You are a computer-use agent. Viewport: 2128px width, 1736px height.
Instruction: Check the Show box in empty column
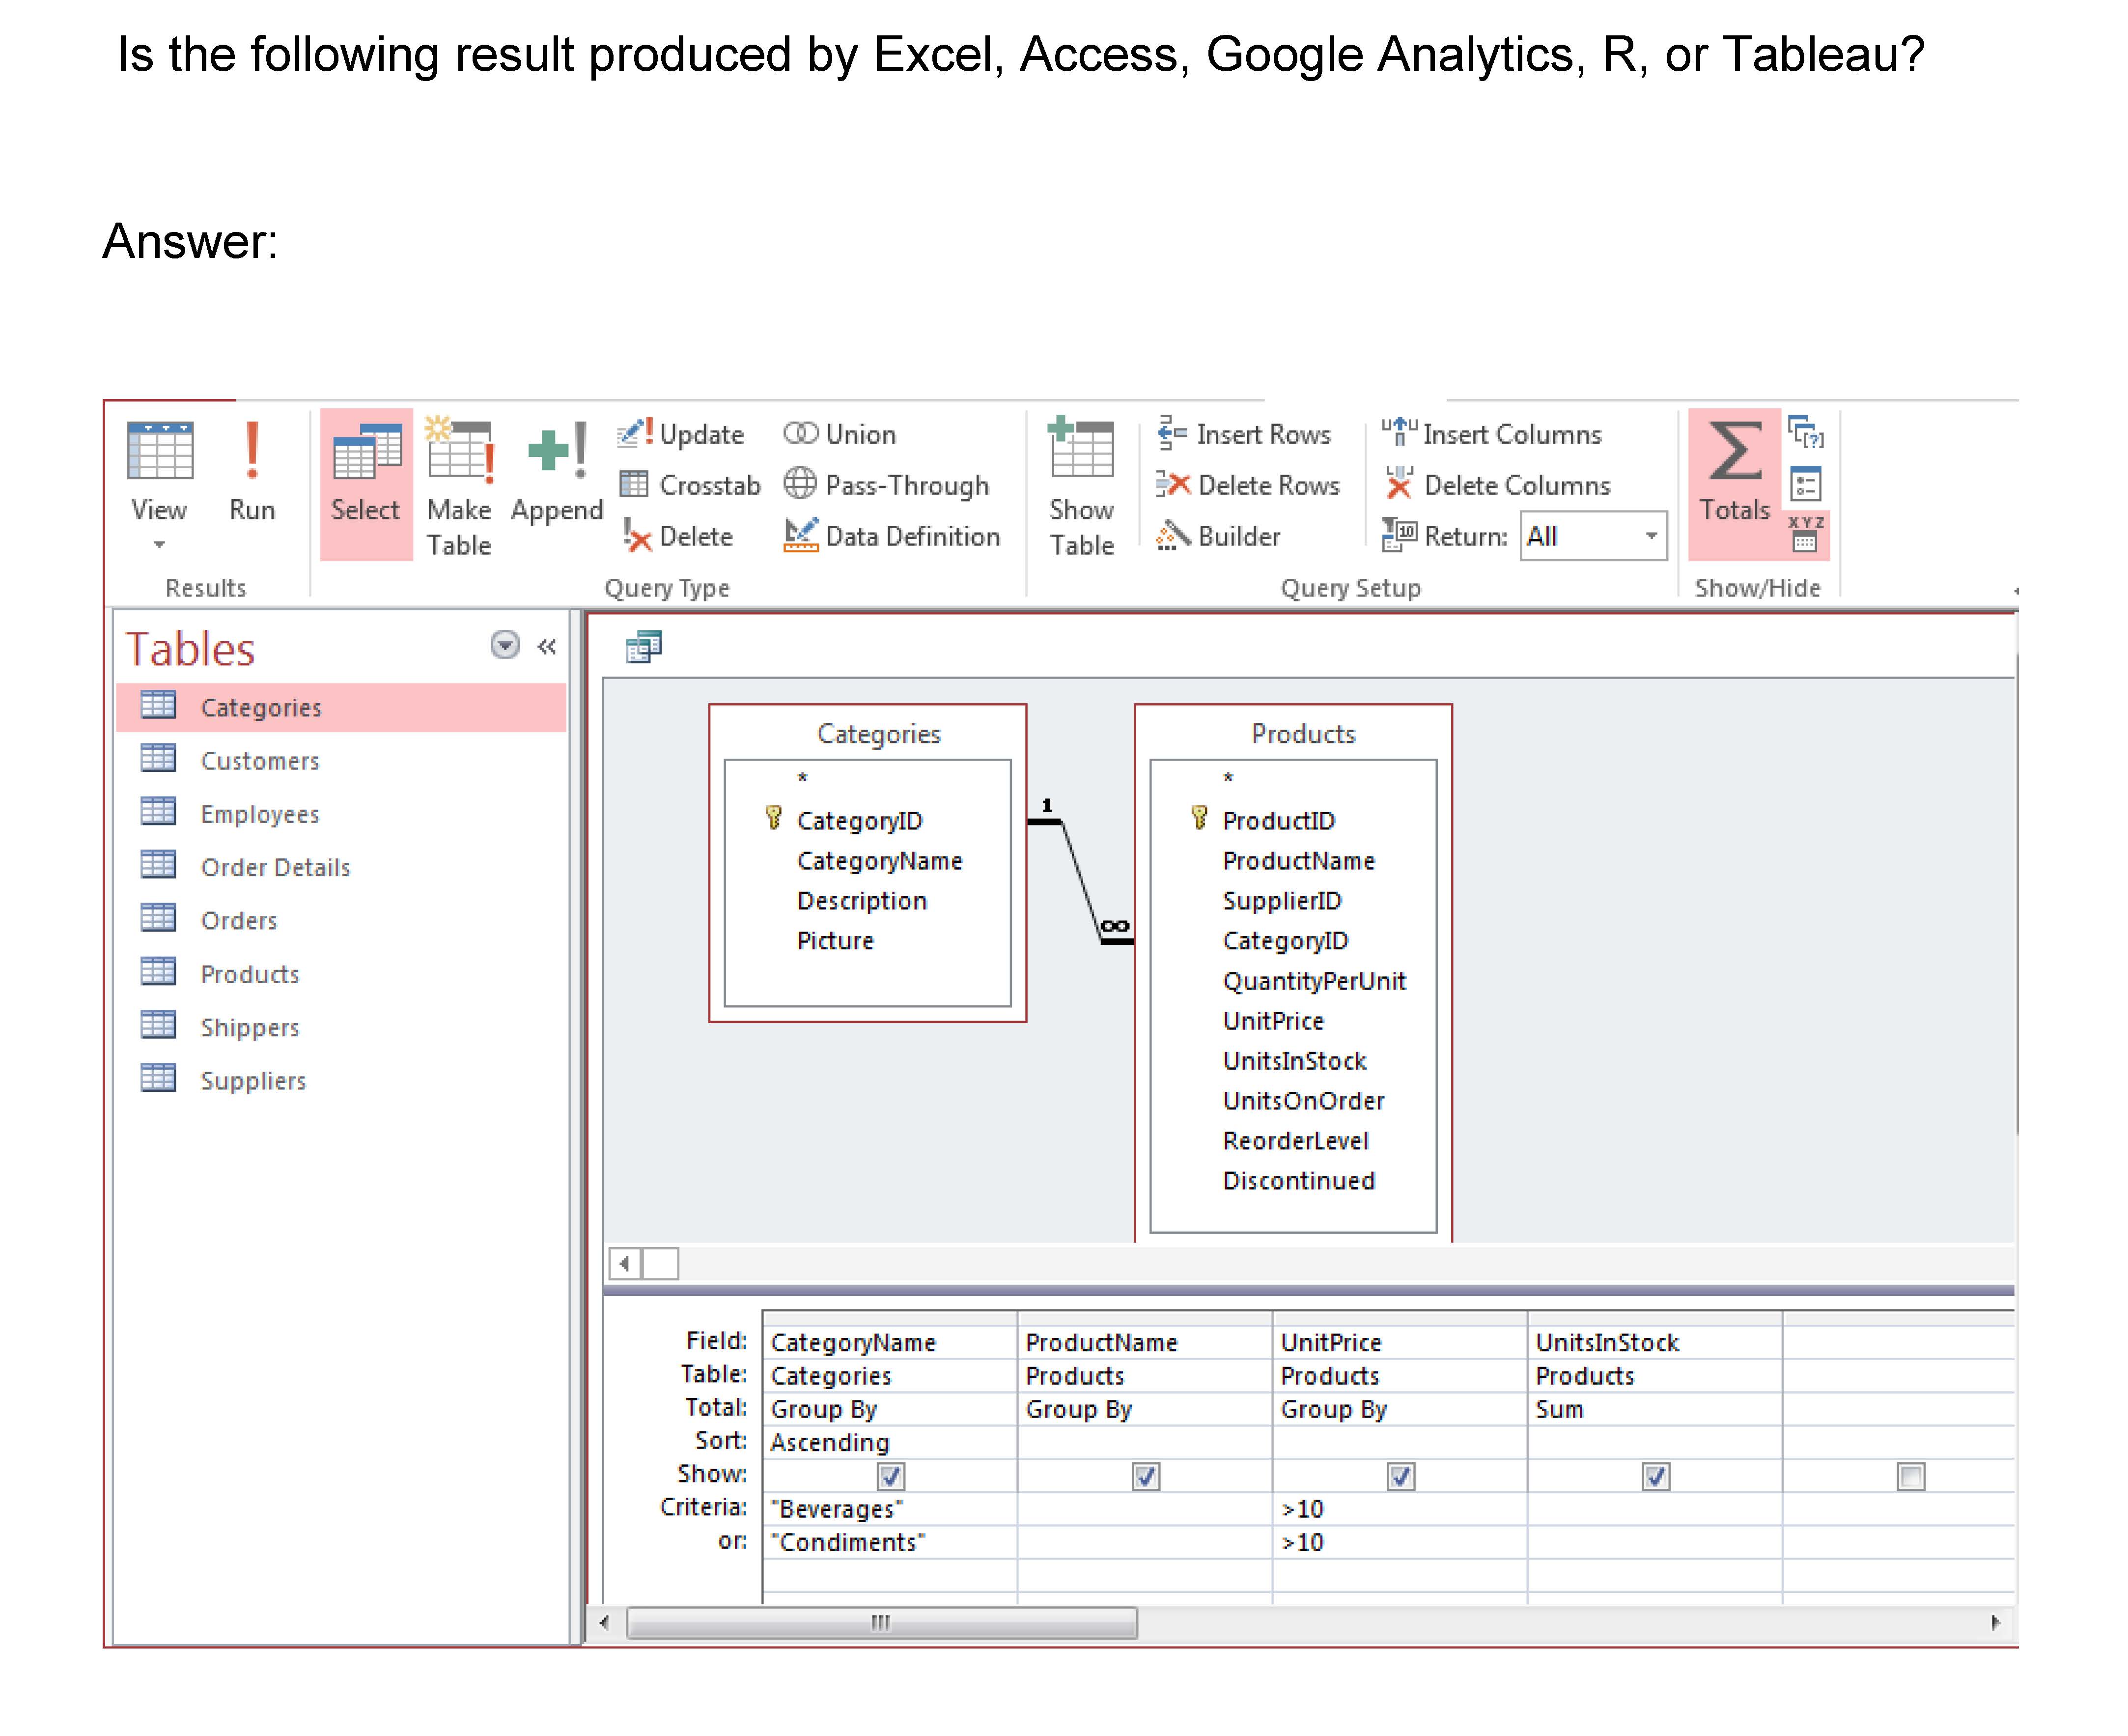[1910, 1476]
